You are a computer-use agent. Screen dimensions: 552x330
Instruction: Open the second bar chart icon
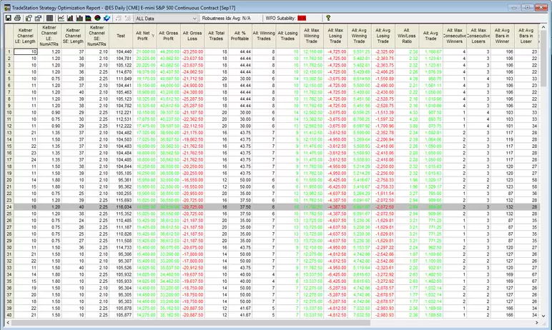(79, 18)
